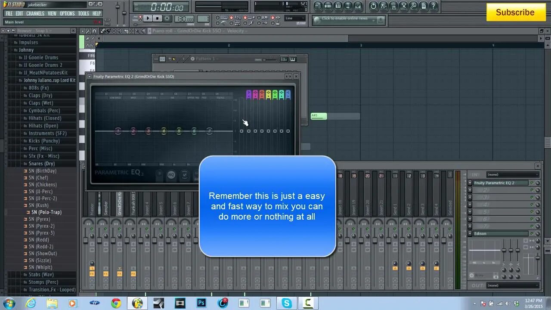Open mixer OUT (none) output dropdown
Viewport: 551px width, 310px height.
click(513, 285)
